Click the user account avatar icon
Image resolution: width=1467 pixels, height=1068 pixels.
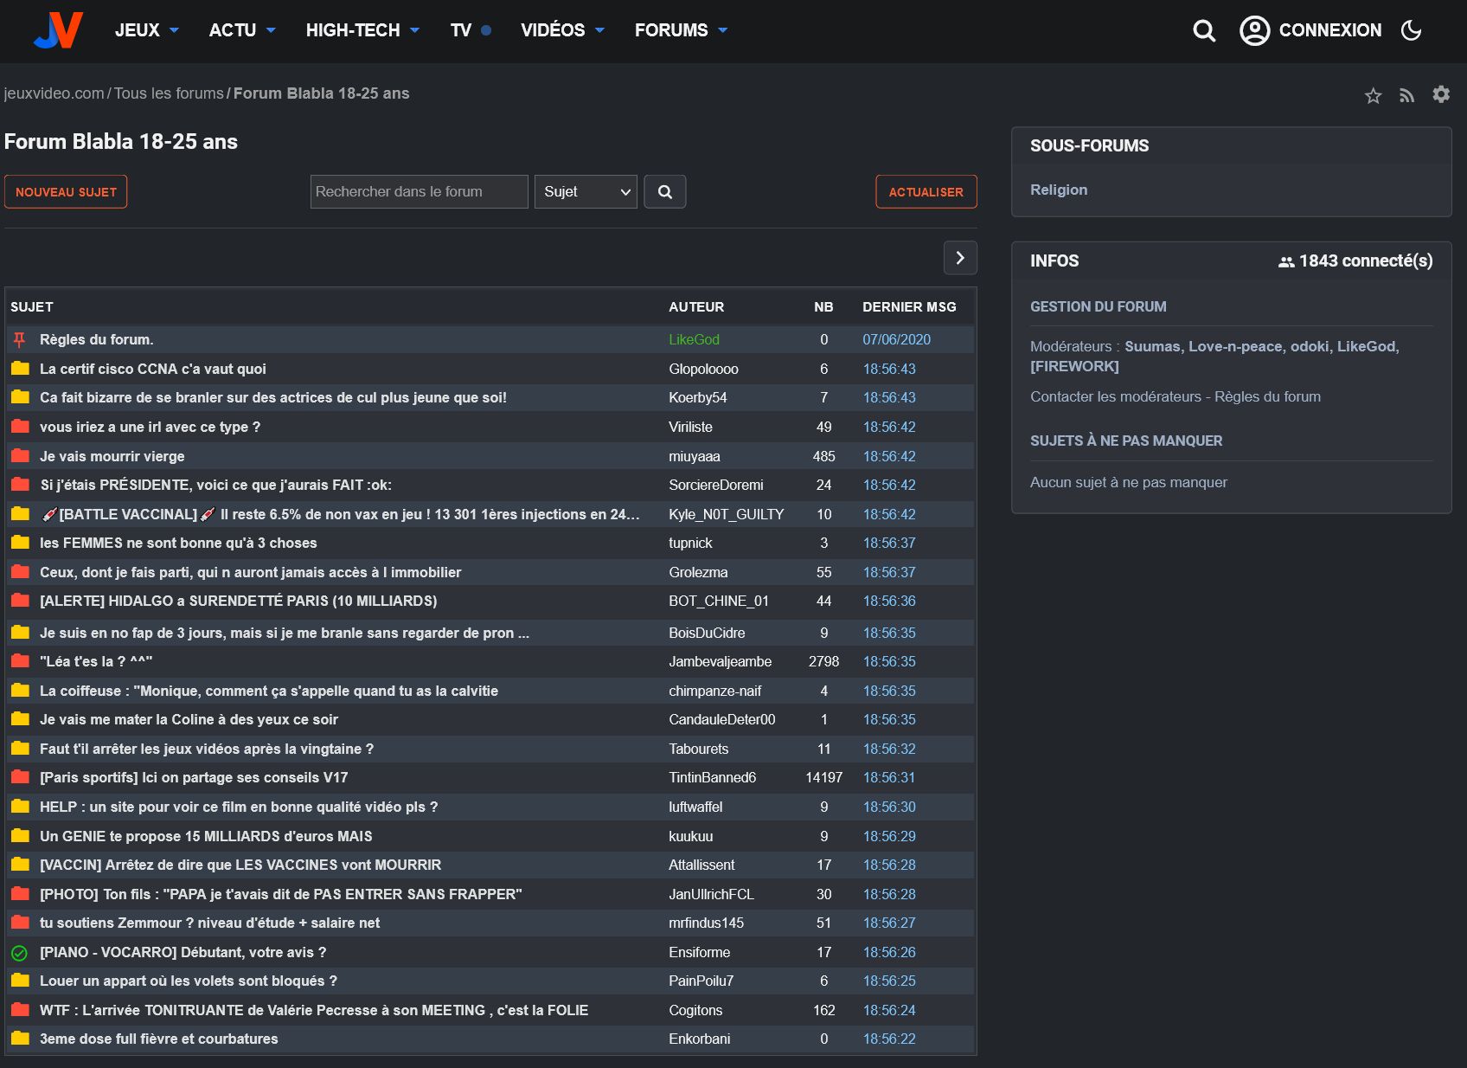(1254, 30)
